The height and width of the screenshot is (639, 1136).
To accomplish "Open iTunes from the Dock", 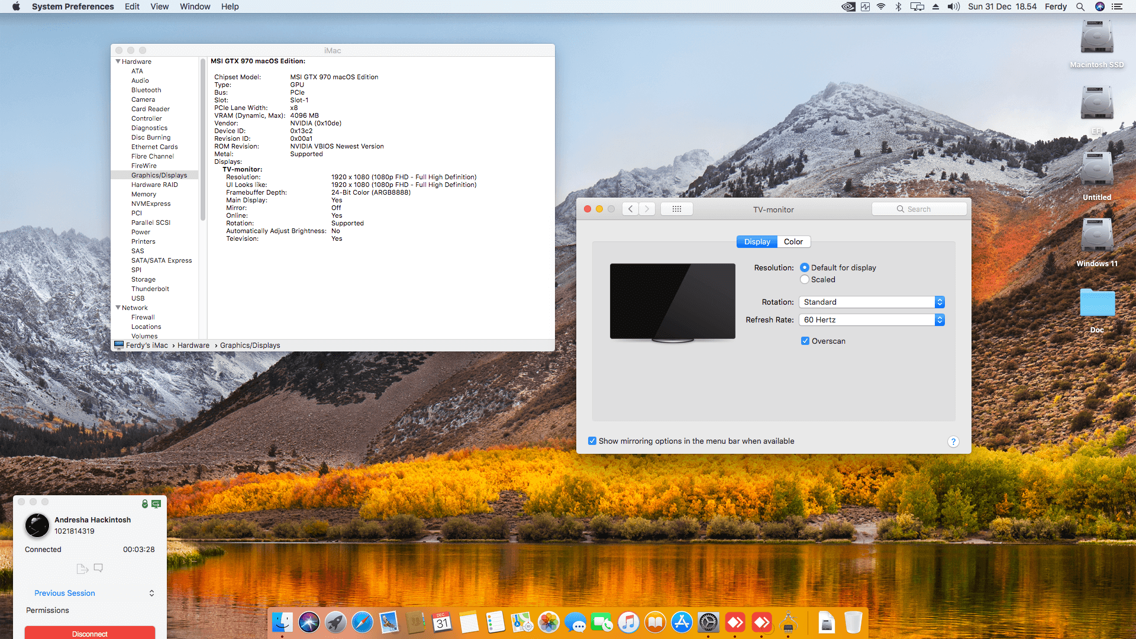I will [x=629, y=622].
